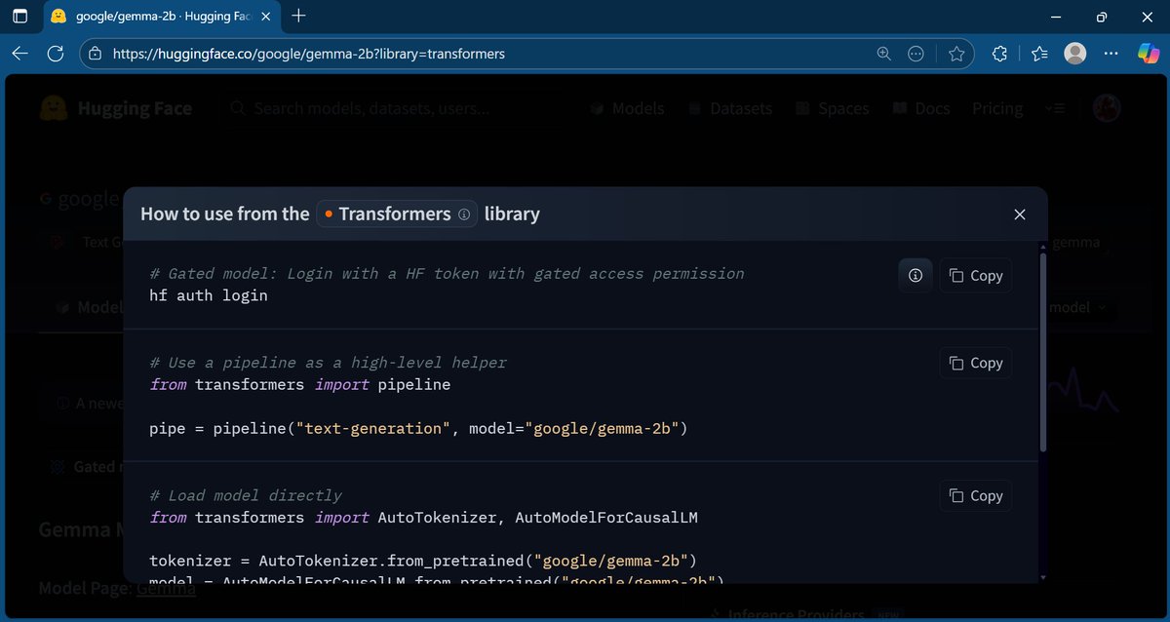Click the info icon beside the hf auth login snippet

pyautogui.click(x=915, y=275)
